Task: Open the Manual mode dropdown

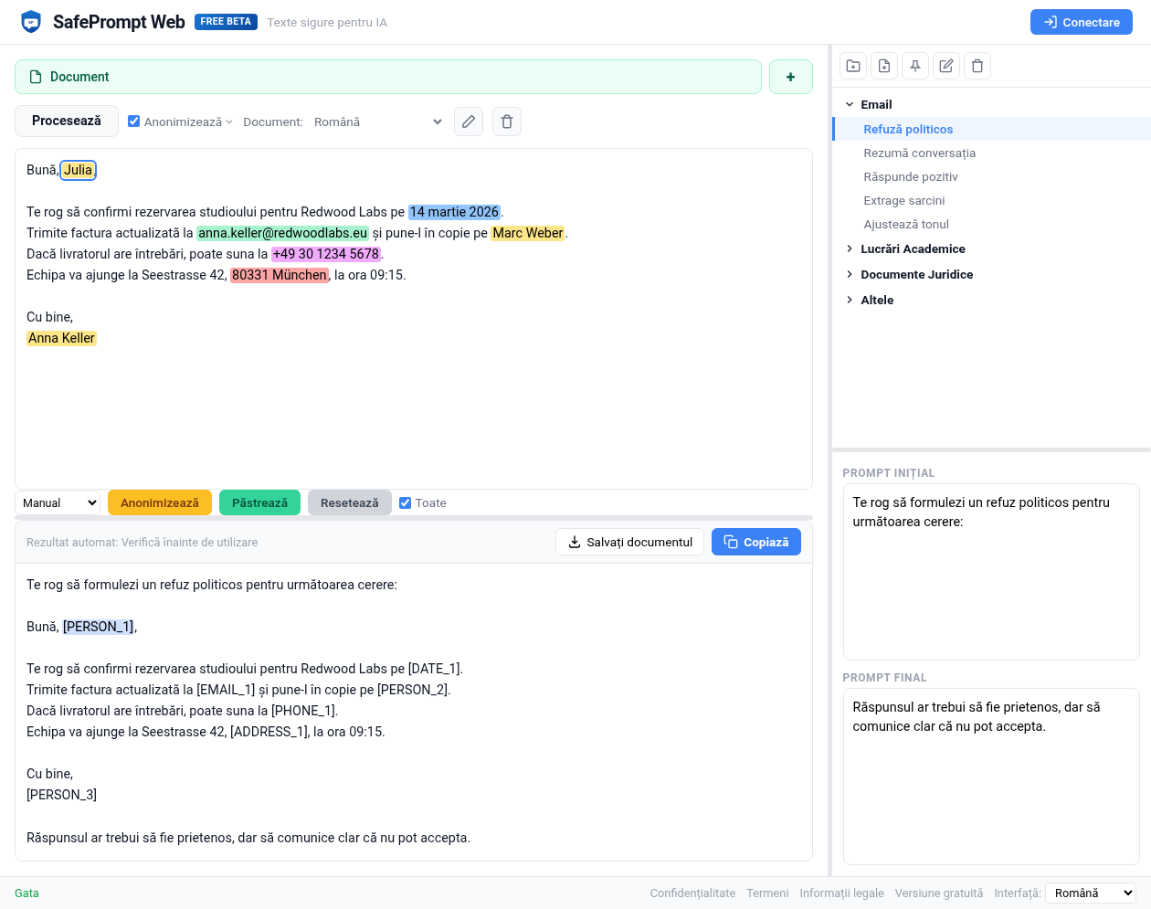Action: [58, 502]
